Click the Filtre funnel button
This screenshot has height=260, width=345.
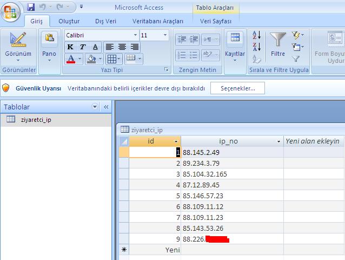click(277, 44)
